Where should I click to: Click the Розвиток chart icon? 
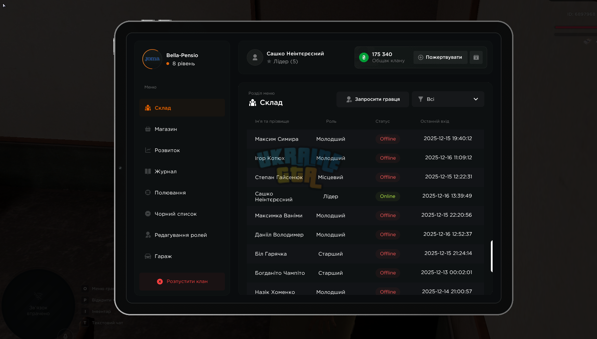click(148, 150)
